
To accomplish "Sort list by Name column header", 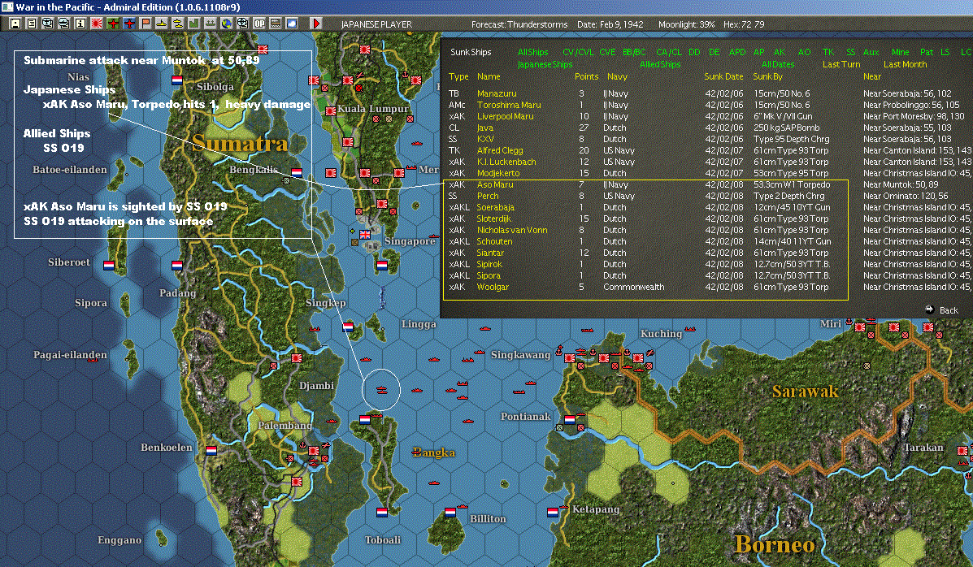I will pos(489,76).
